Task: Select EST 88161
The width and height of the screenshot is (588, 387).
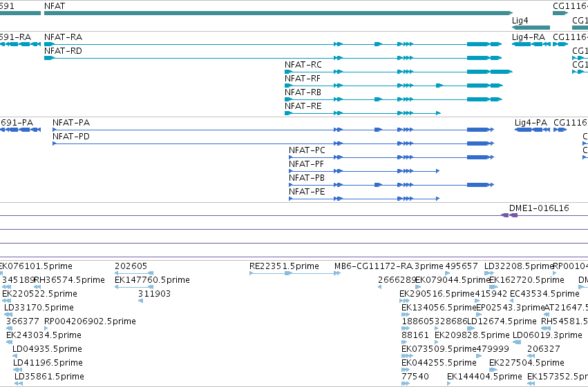Action: [x=415, y=335]
